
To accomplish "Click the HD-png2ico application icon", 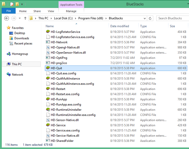I will coord(48,63).
